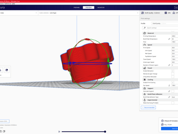
Task: Click the layer simulation slider handle
Action: pos(105,131)
